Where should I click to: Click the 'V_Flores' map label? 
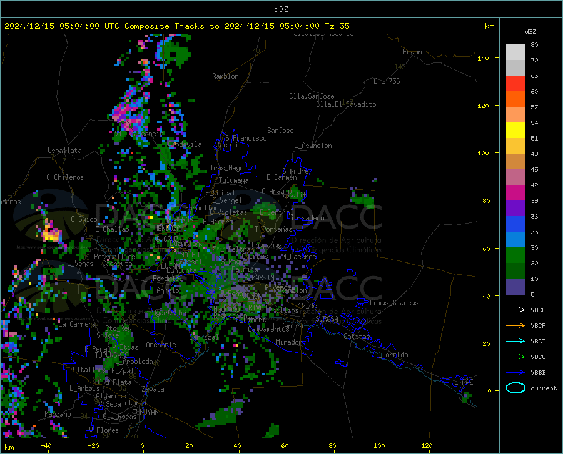click(104, 430)
